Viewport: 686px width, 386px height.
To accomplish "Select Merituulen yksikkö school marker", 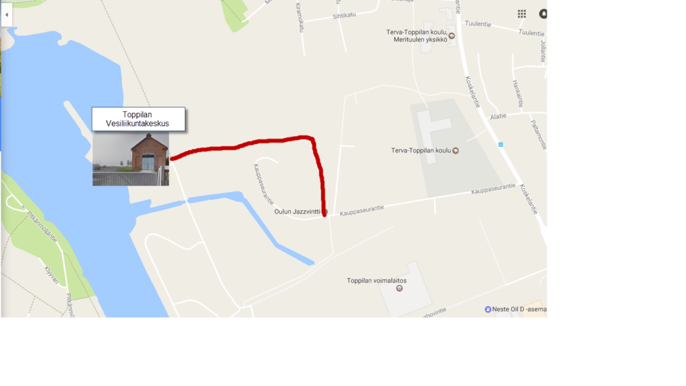I will pyautogui.click(x=452, y=36).
